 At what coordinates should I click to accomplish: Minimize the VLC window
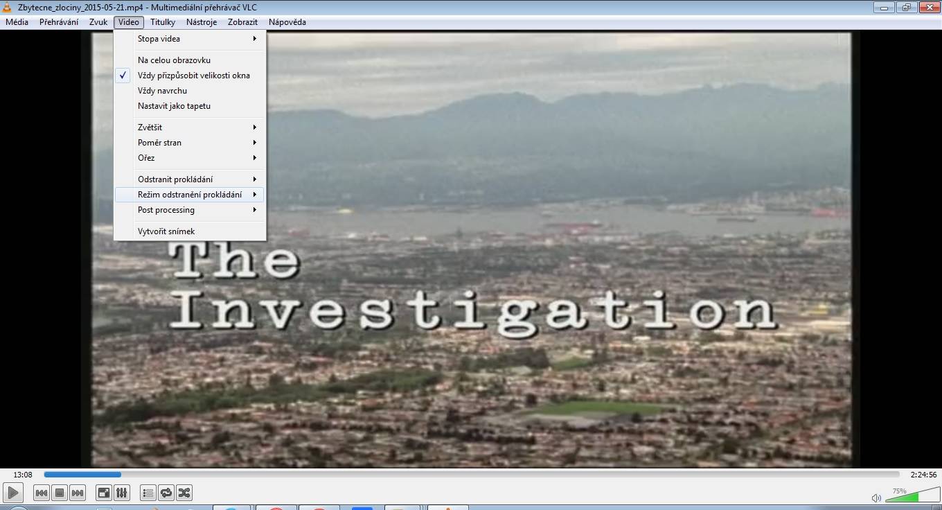point(884,7)
